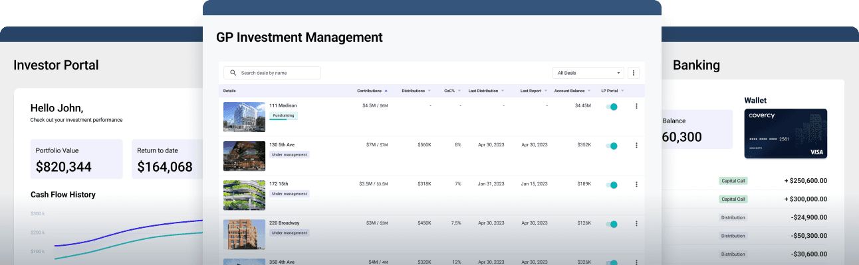Click the search magnifier icon in deals search

coord(233,73)
